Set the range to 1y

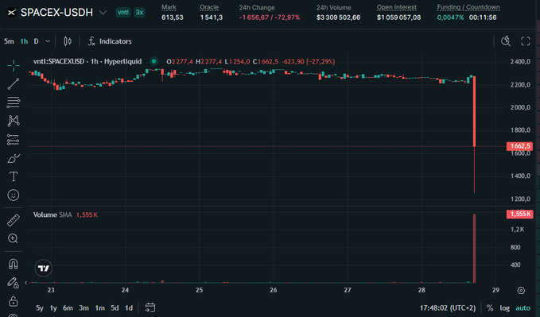pyautogui.click(x=53, y=308)
